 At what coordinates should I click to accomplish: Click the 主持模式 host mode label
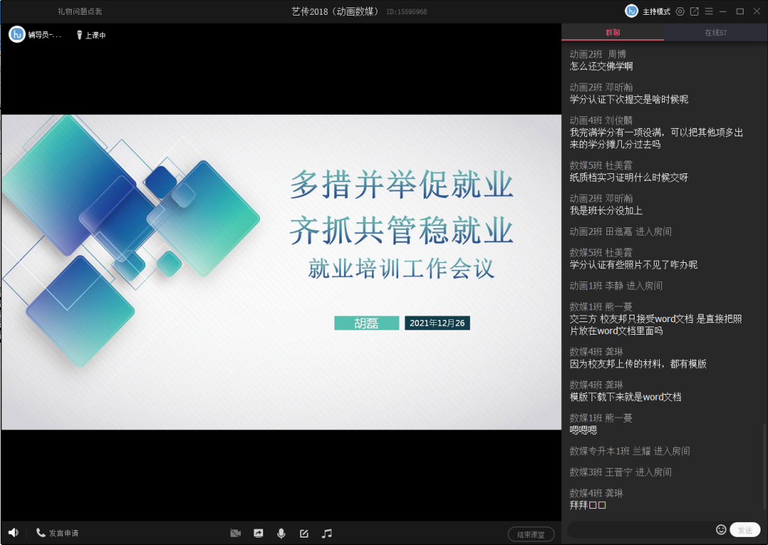656,12
